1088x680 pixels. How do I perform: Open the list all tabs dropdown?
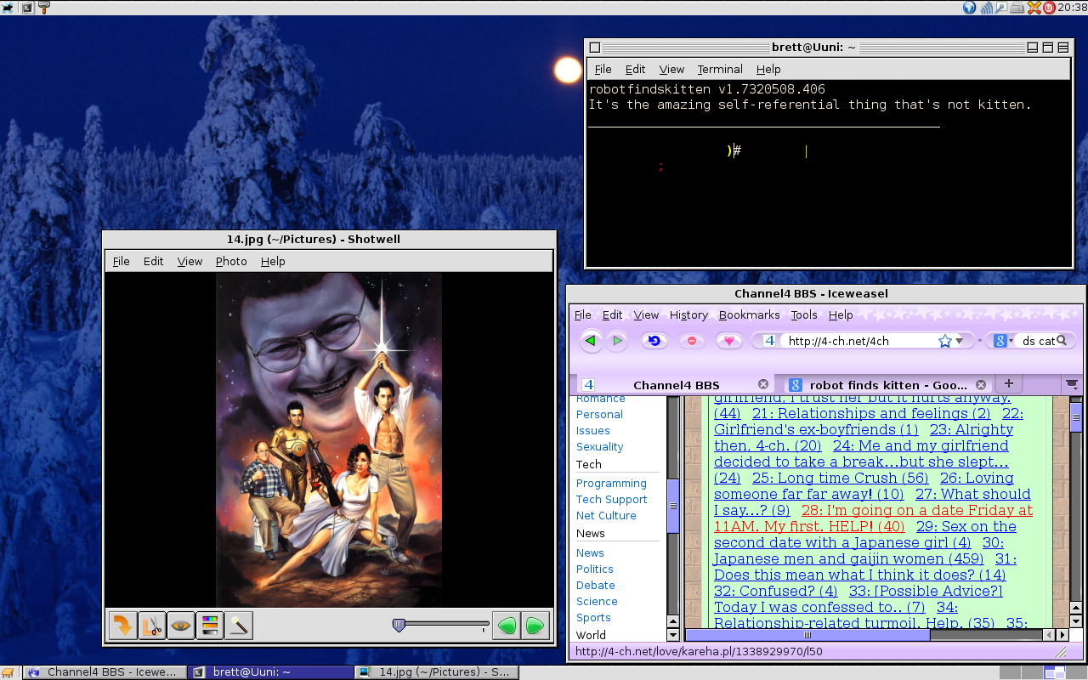(x=1072, y=384)
